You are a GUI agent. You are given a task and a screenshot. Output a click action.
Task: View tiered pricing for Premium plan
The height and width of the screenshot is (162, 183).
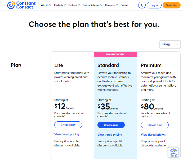(x=153, y=135)
